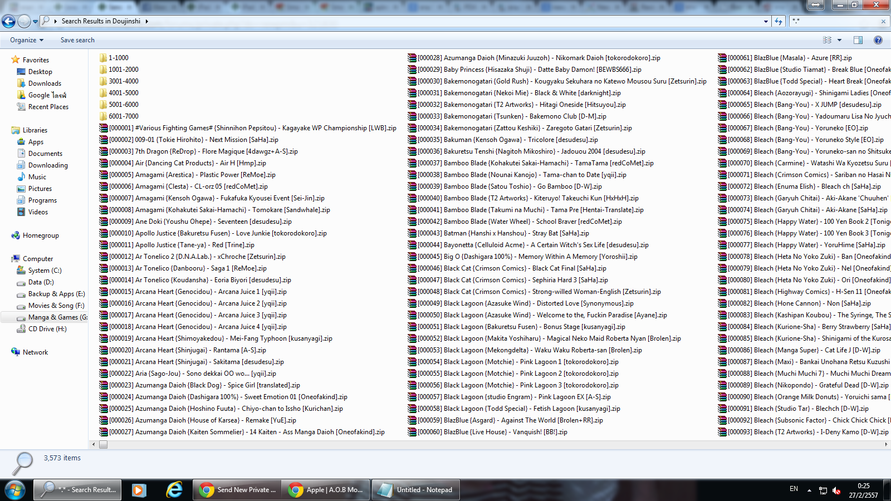Open Windows Media Player from the taskbar

click(x=139, y=490)
